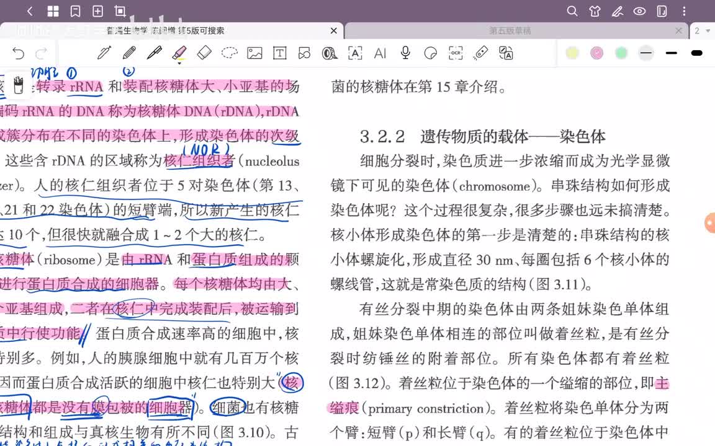The image size is (715, 446).
Task: Select the highlighter tool
Action: pos(179,53)
